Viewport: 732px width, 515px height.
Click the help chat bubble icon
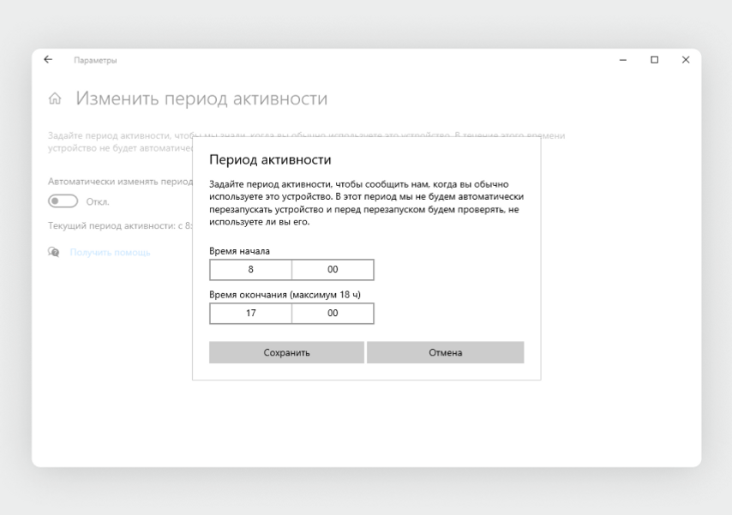[x=54, y=252]
